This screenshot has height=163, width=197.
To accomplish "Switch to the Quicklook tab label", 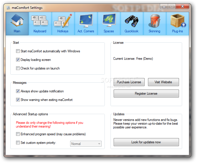I will pos(131,31).
